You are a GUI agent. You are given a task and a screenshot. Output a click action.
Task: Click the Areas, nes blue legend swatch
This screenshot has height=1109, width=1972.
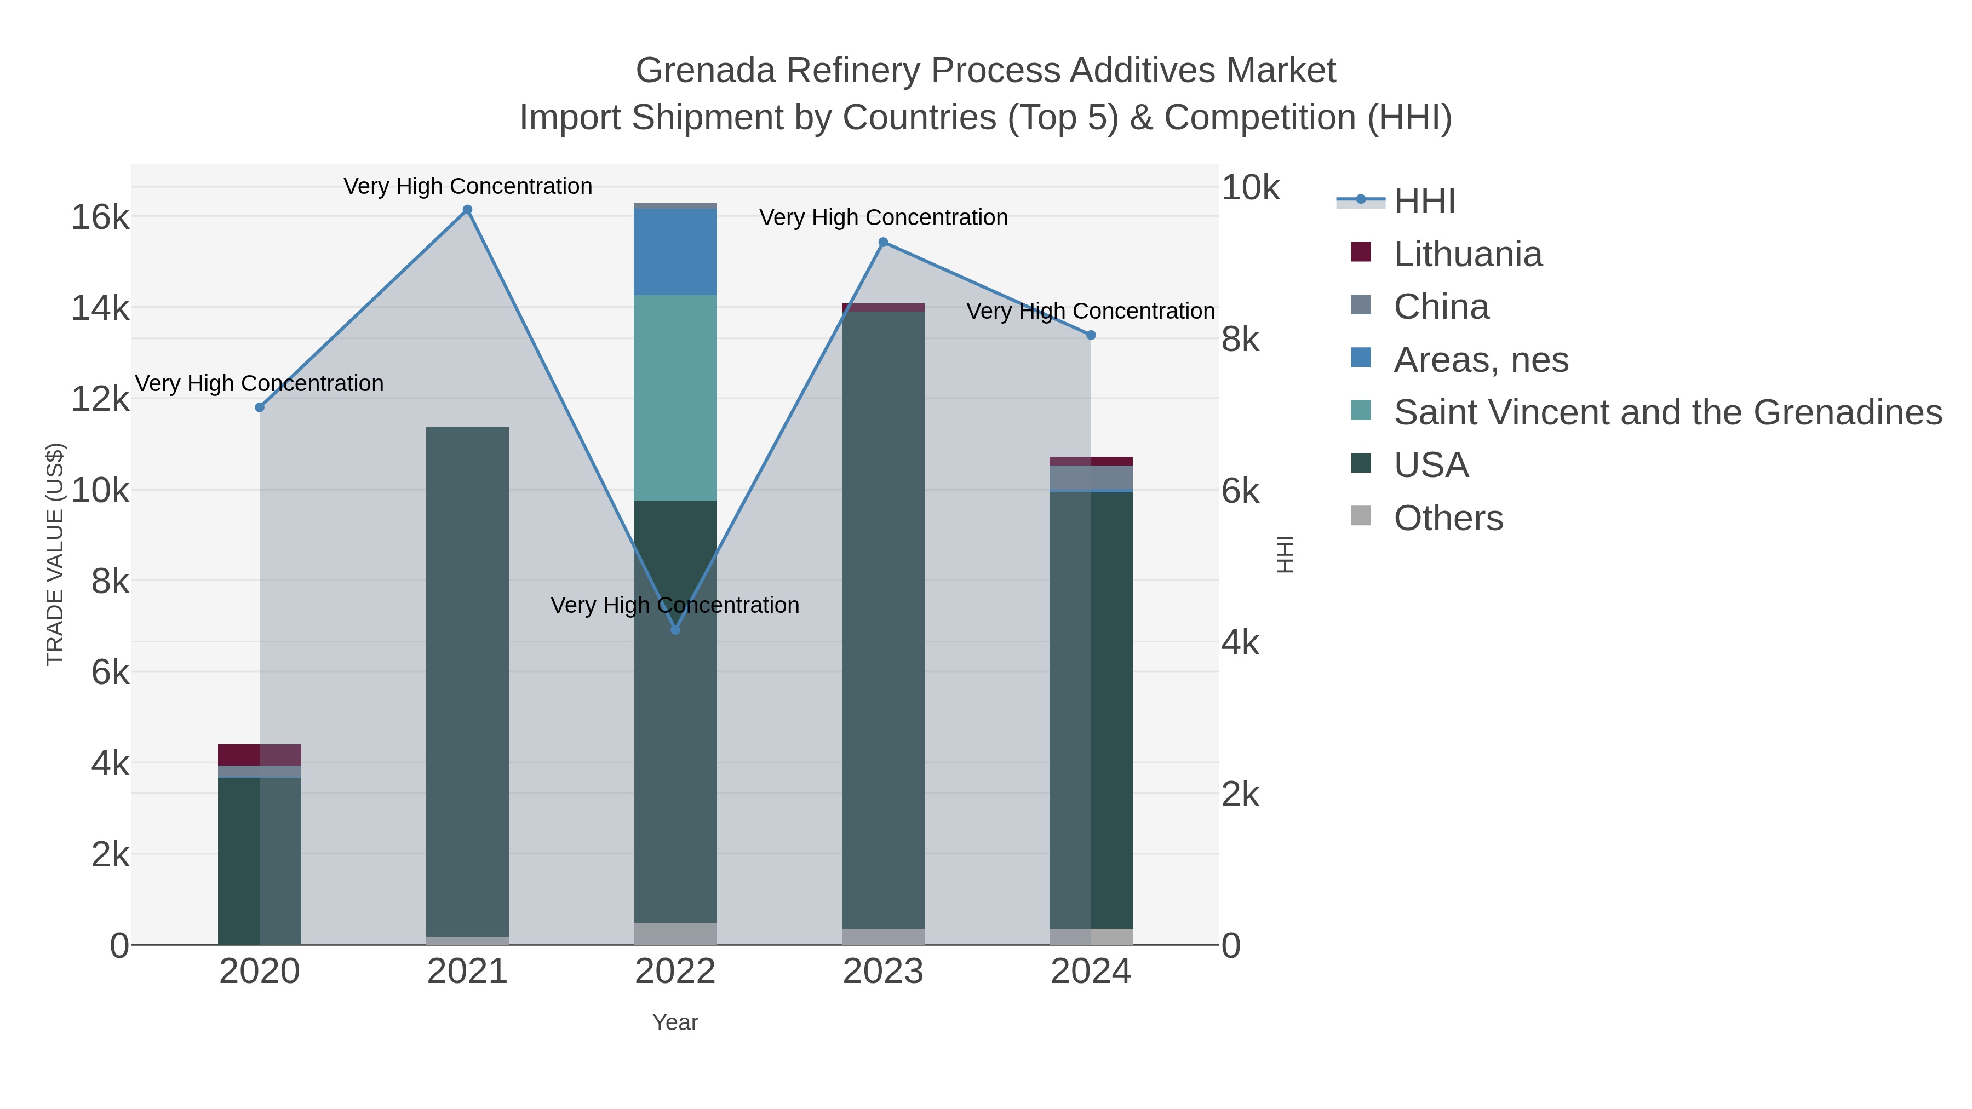(x=1361, y=358)
